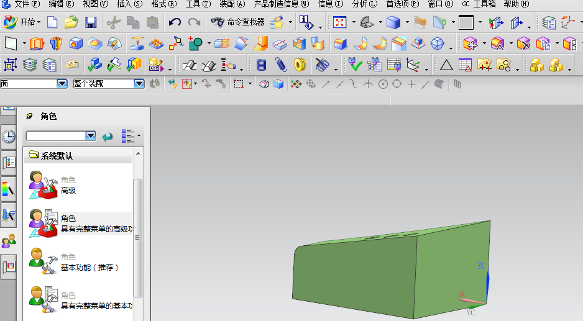Open a file with the folder icon
583x321 pixels.
click(71, 23)
